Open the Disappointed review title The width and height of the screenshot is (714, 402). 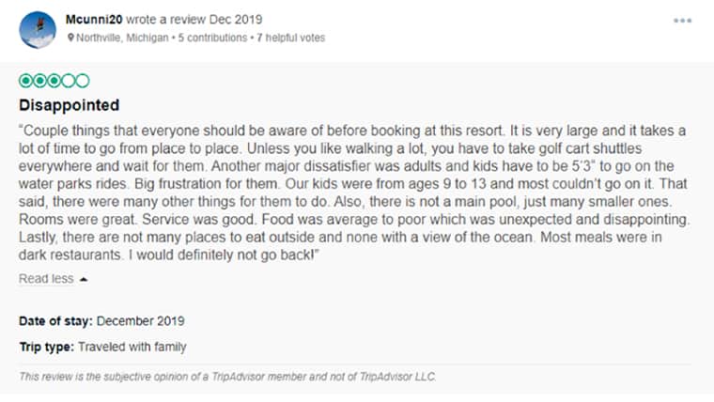pos(69,105)
